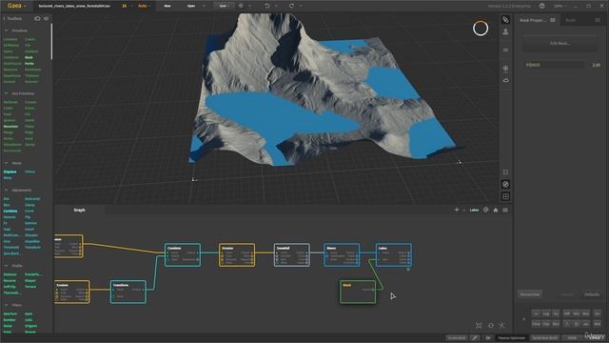Image resolution: width=609 pixels, height=343 pixels.
Task: Click the link icon atop the viewport toolbar
Action: (505, 19)
